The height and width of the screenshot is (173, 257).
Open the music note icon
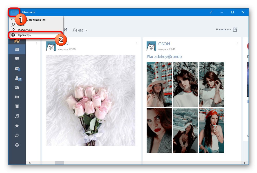(x=17, y=116)
